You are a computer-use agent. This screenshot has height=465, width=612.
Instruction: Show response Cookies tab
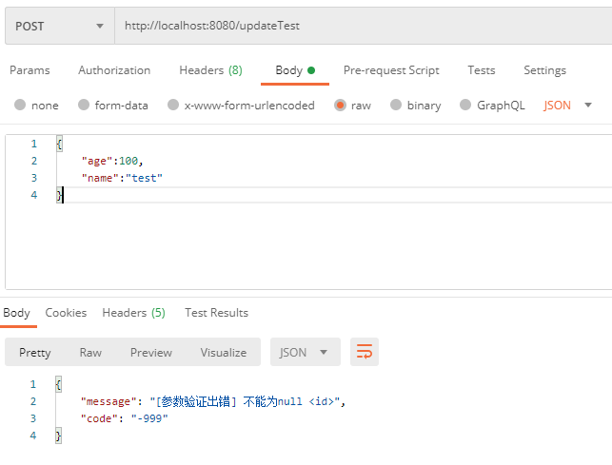[66, 313]
